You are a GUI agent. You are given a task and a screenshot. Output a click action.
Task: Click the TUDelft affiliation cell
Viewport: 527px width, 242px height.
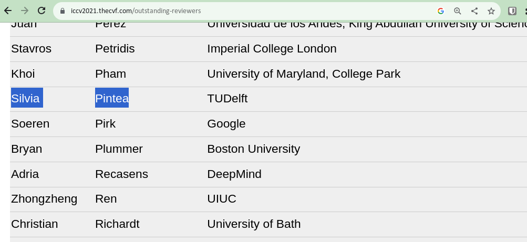click(227, 99)
